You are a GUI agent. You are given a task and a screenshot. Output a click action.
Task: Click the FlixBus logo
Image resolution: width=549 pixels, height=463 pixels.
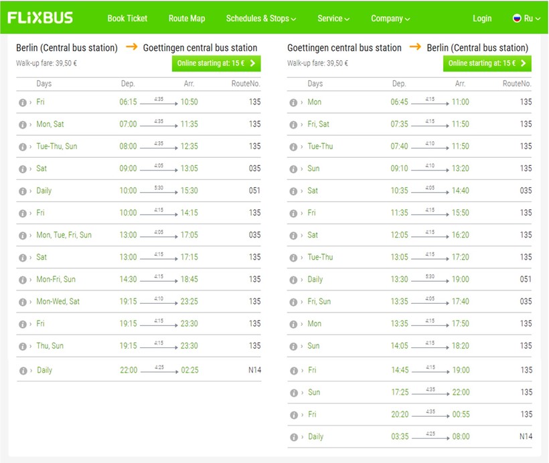tap(40, 18)
